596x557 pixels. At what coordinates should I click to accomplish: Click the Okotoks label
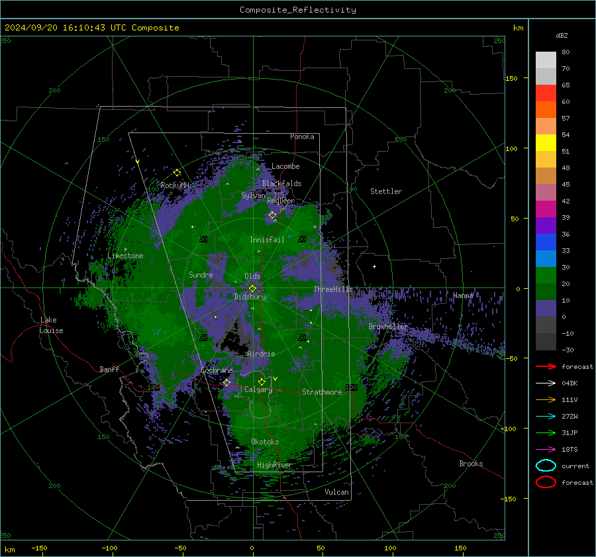(x=265, y=442)
